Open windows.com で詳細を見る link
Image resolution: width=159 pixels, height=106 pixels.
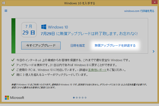tap(139, 11)
